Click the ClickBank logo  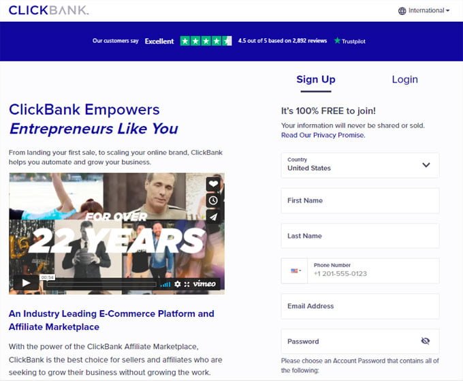point(48,10)
